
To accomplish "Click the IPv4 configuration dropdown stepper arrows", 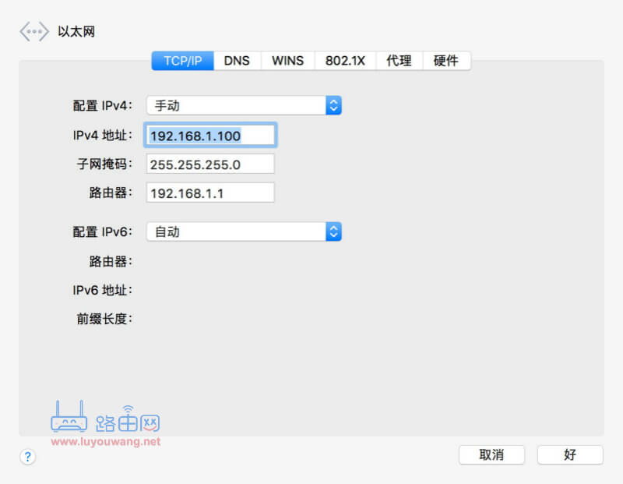I will pos(333,105).
